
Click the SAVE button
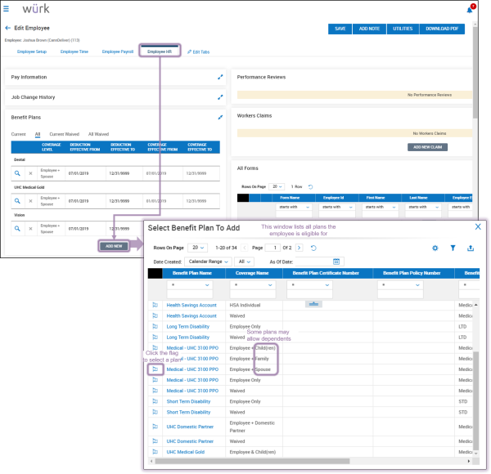(340, 29)
